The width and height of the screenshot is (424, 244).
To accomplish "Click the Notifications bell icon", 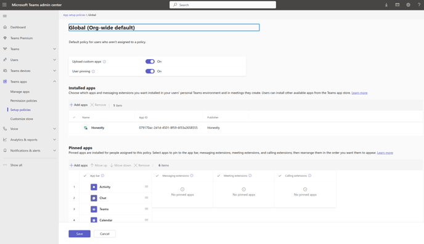I will click(x=5, y=150).
